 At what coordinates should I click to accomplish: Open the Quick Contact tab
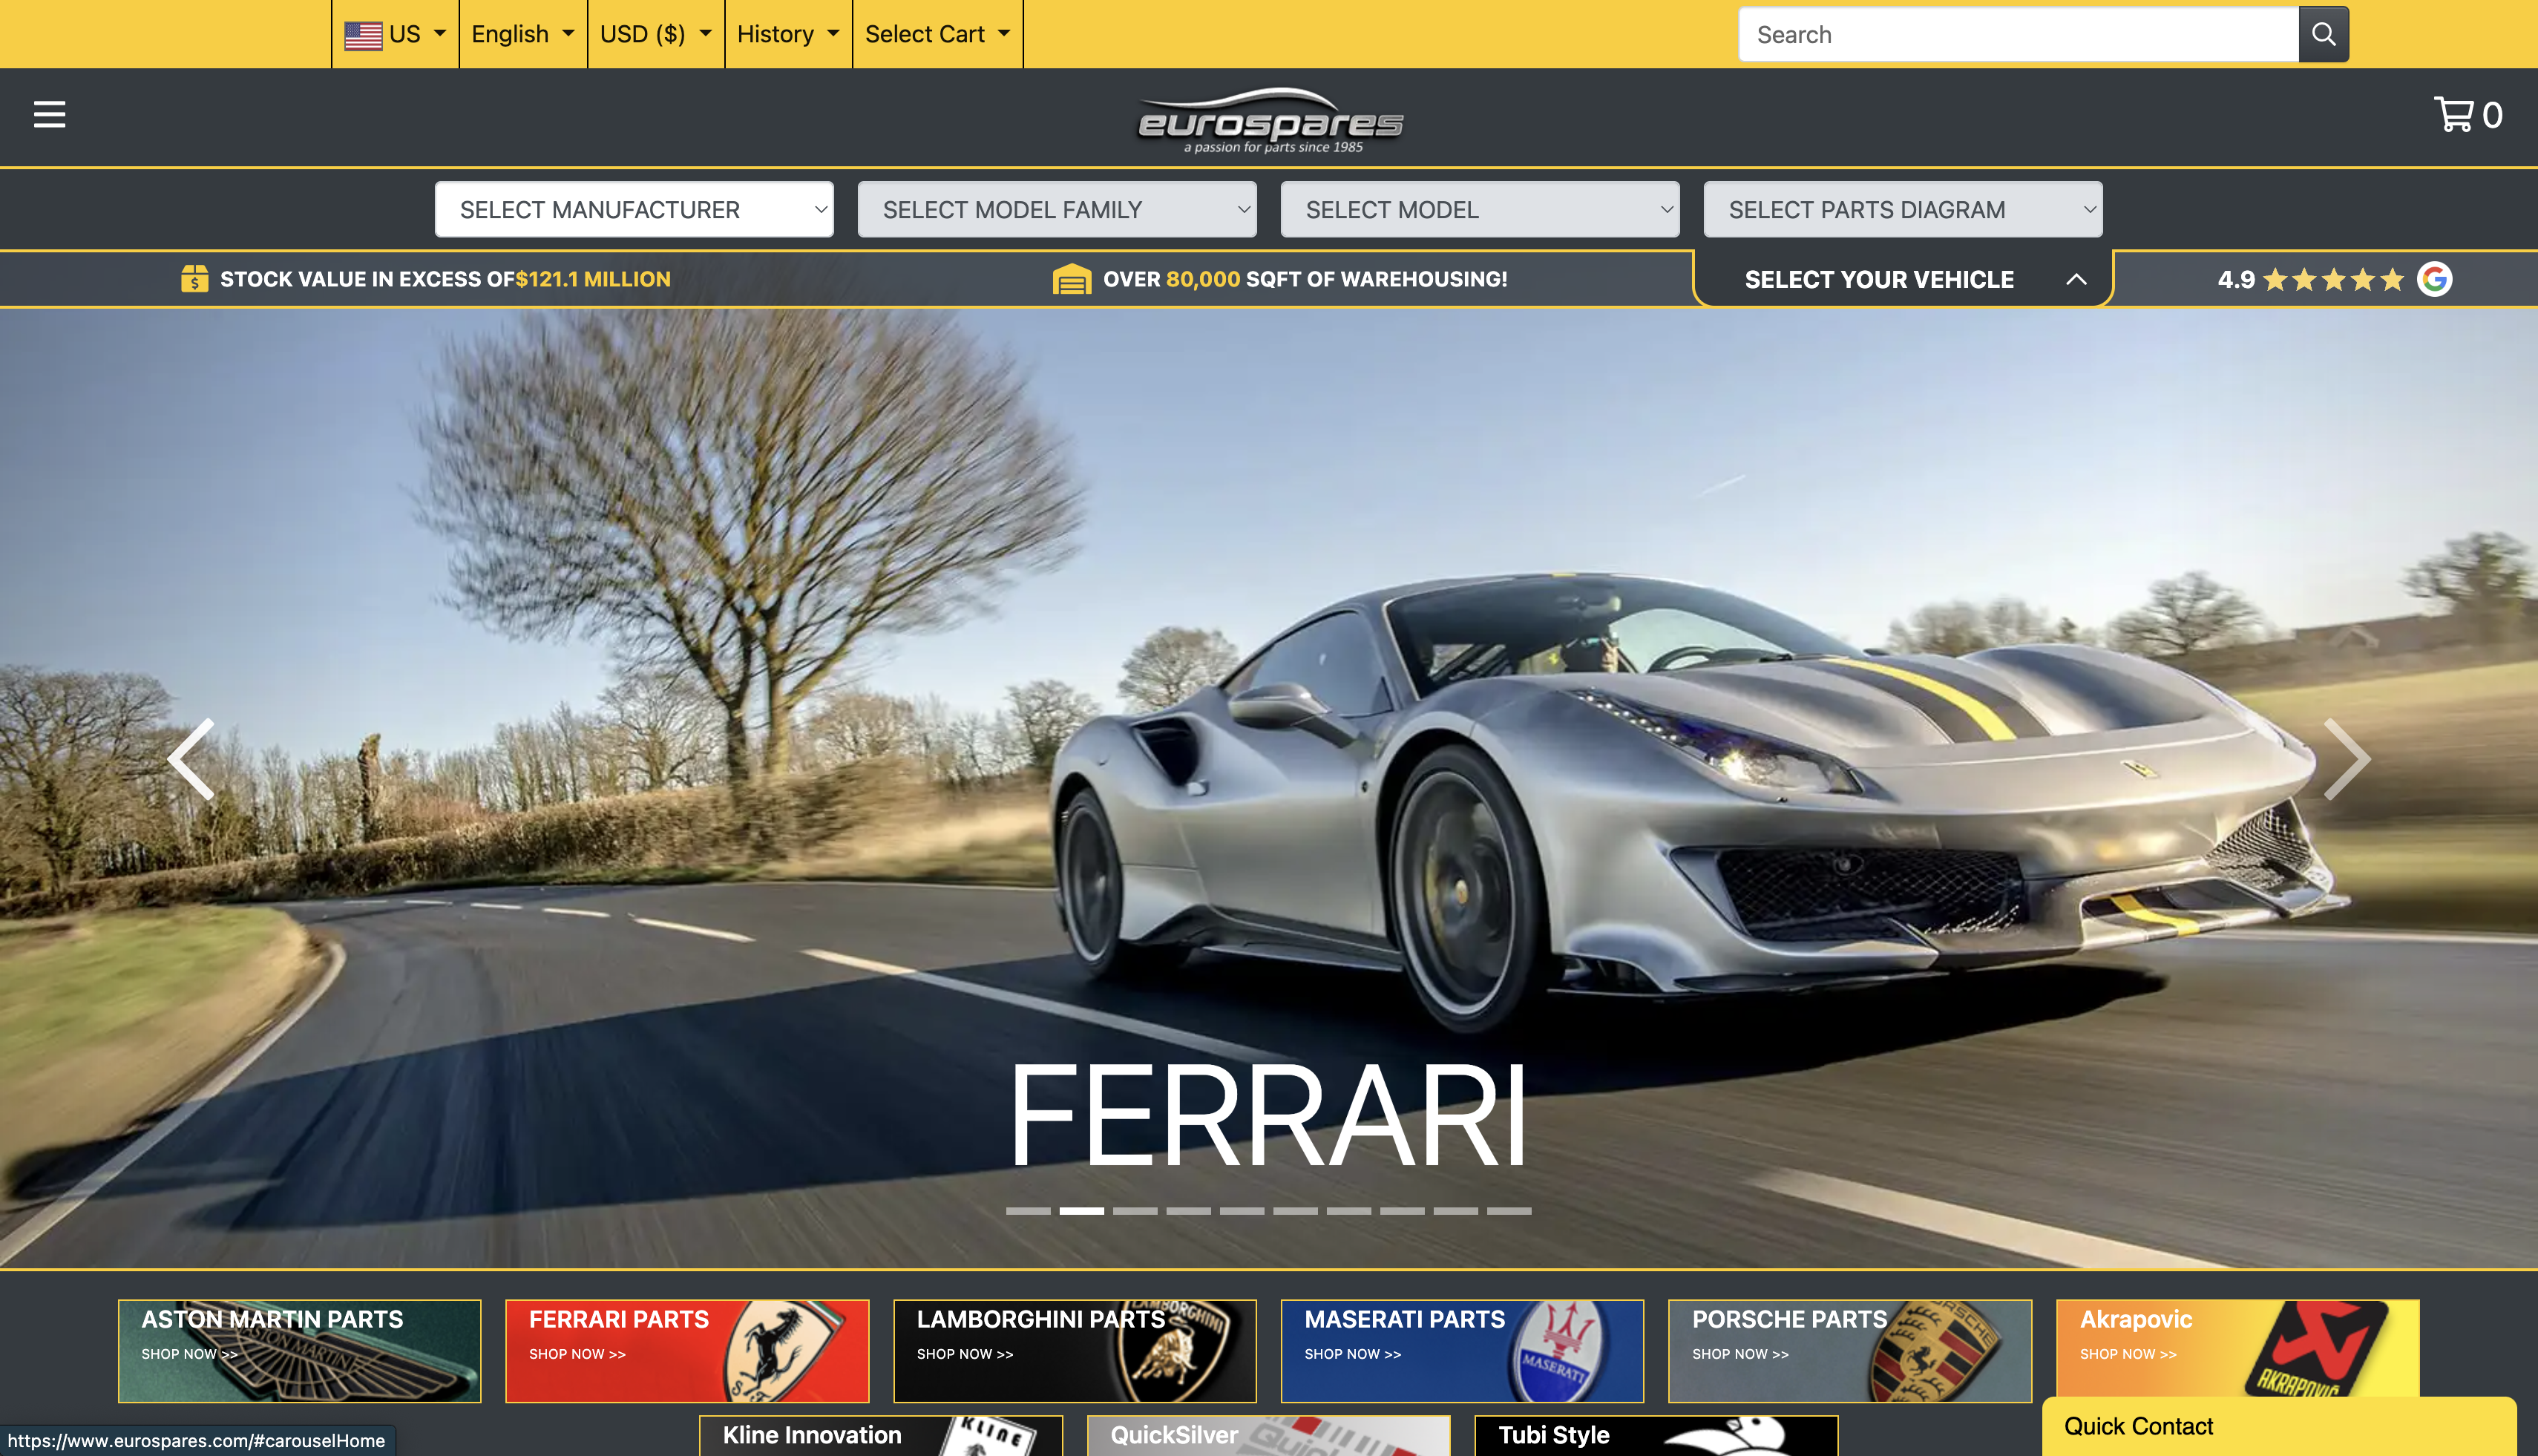(2279, 1426)
